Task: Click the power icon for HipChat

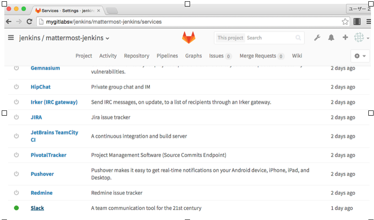Action: [x=16, y=87]
